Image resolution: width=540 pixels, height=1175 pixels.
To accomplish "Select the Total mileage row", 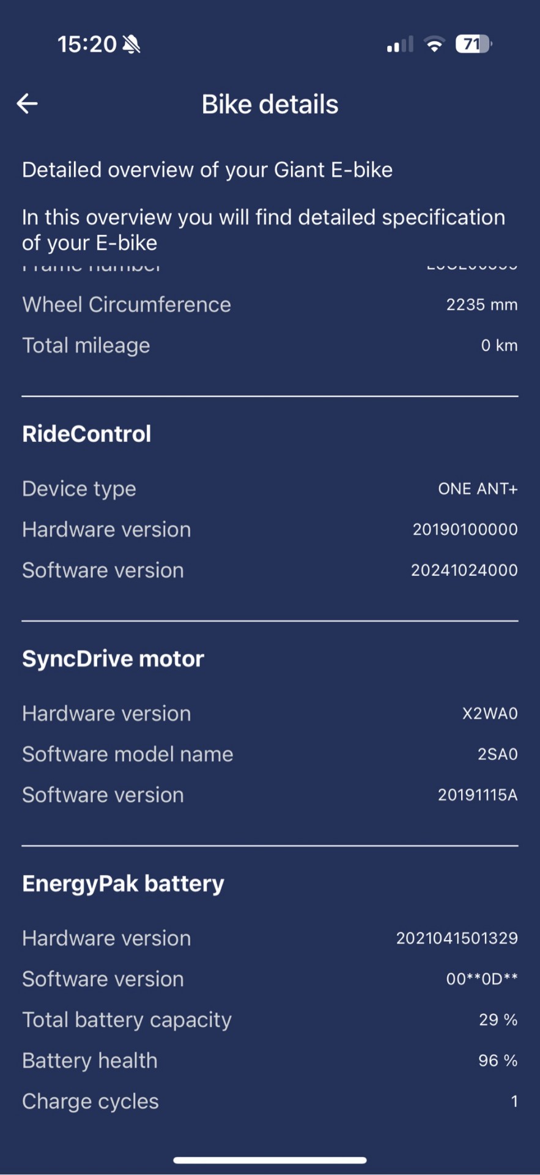I will pyautogui.click(x=270, y=346).
